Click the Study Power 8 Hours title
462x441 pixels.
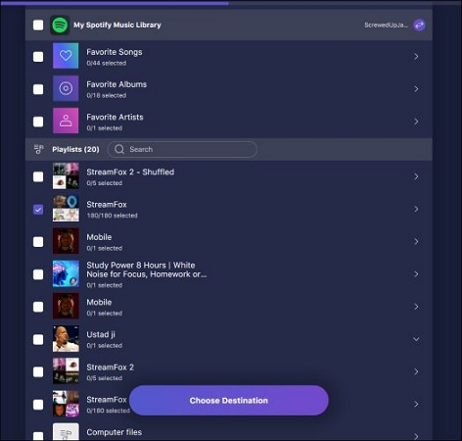pyautogui.click(x=147, y=269)
